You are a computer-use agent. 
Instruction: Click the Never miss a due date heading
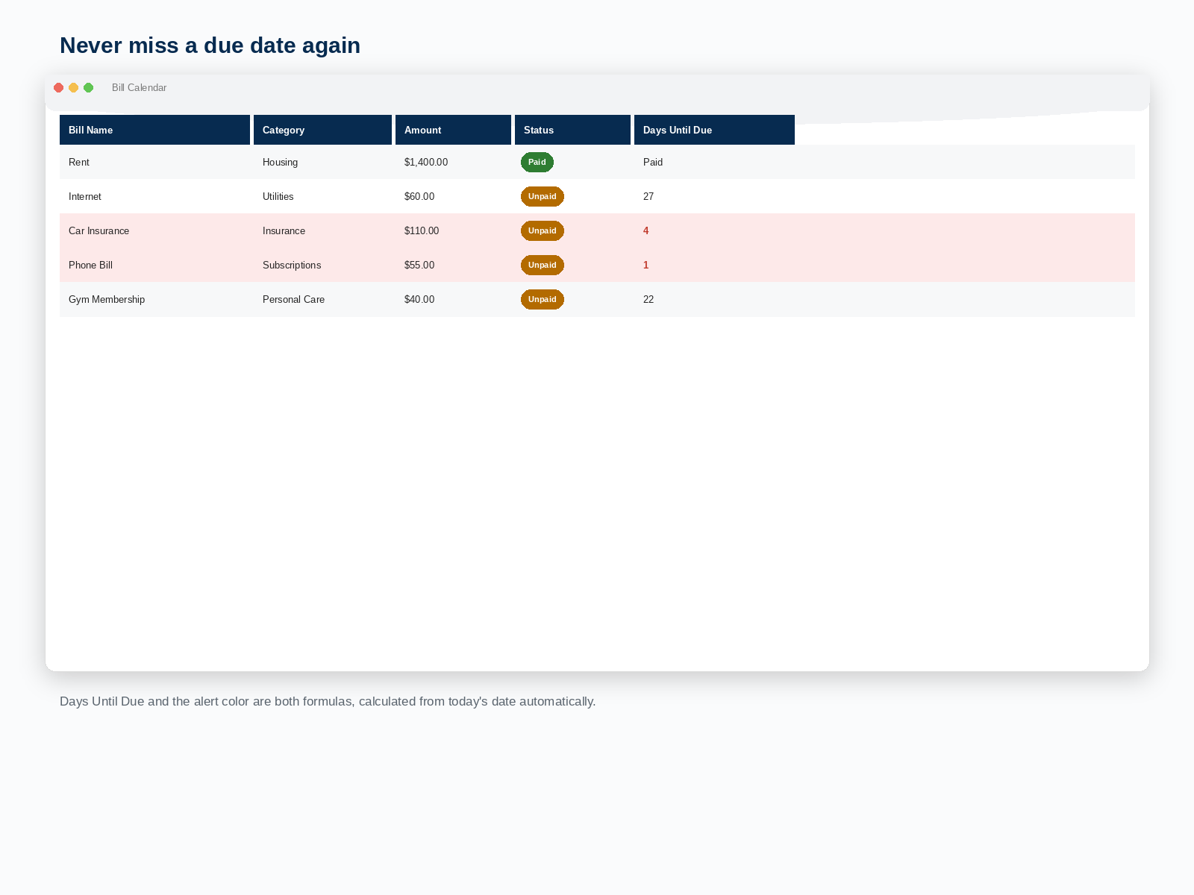pyautogui.click(x=210, y=45)
